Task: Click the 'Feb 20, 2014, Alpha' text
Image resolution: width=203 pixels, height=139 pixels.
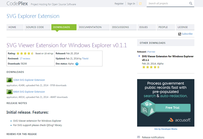Action: tap(153, 63)
